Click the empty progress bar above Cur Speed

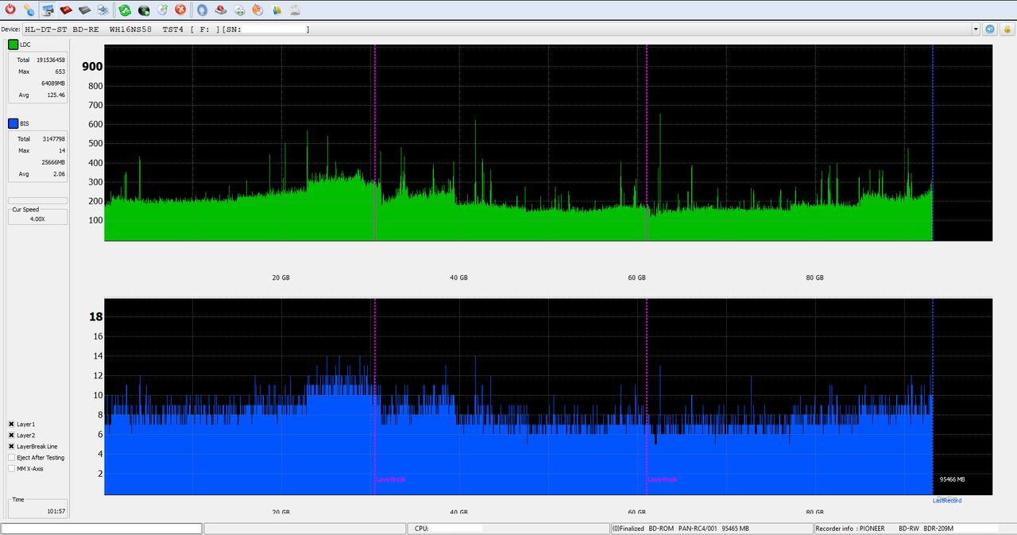pos(37,200)
